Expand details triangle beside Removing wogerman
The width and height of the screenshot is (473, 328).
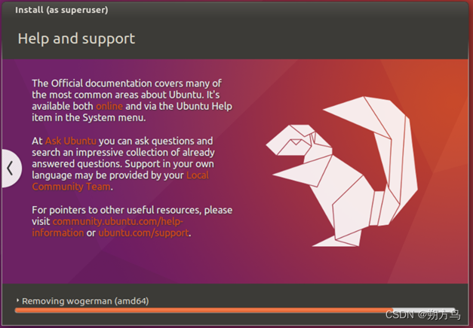click(18, 300)
